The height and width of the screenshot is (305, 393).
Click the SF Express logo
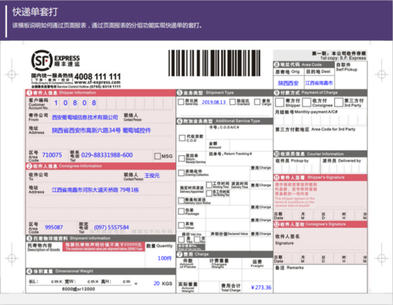55,60
